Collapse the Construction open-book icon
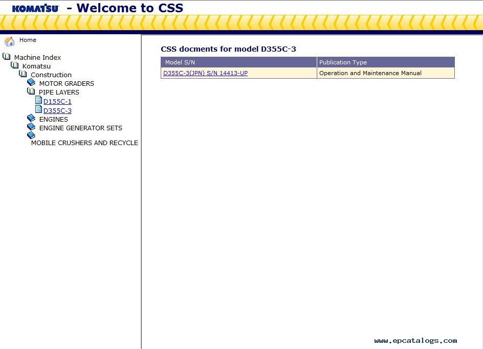Screen dimensions: 483x349 point(23,74)
